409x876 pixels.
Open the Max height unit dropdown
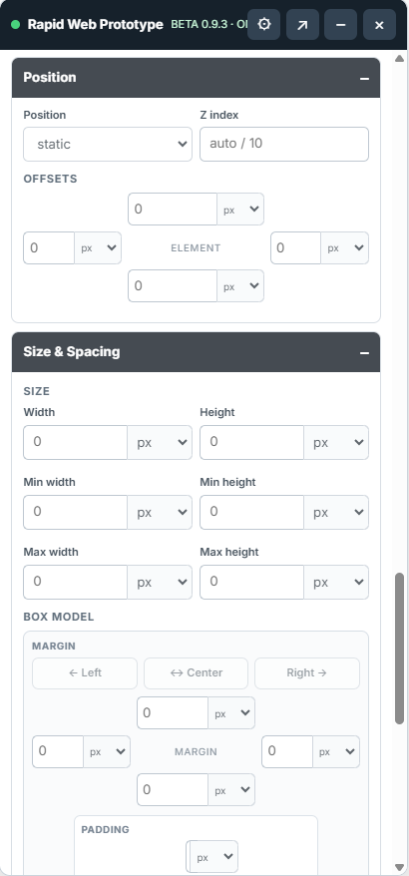pos(336,582)
